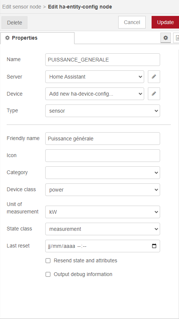
Task: Edit the device config via pencil icon
Action: pyautogui.click(x=154, y=94)
